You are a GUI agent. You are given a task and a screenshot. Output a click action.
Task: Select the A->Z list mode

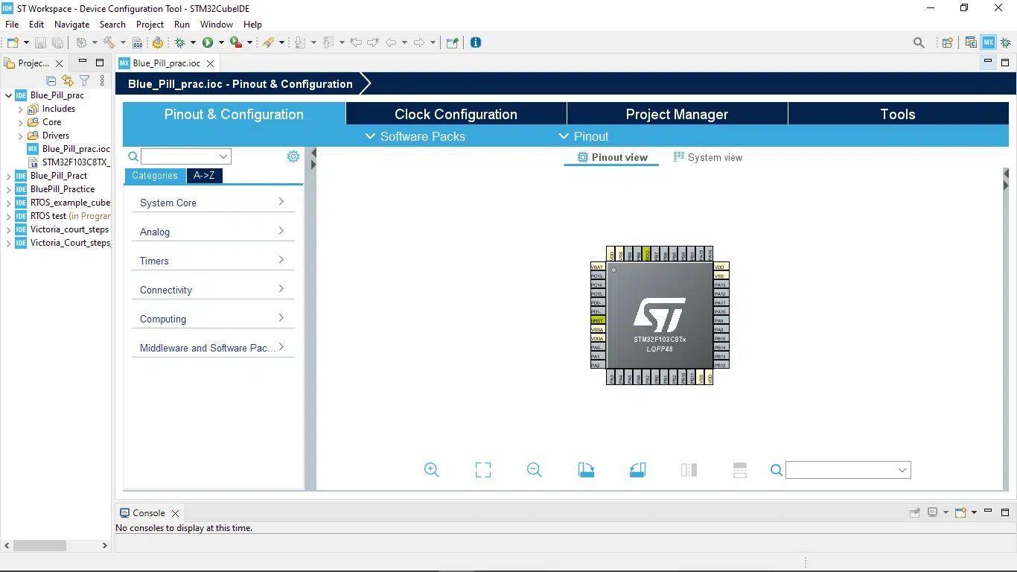(204, 176)
